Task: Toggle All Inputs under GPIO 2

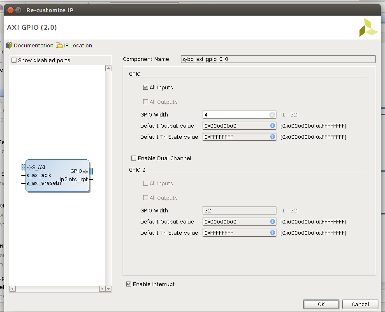Action: click(146, 183)
